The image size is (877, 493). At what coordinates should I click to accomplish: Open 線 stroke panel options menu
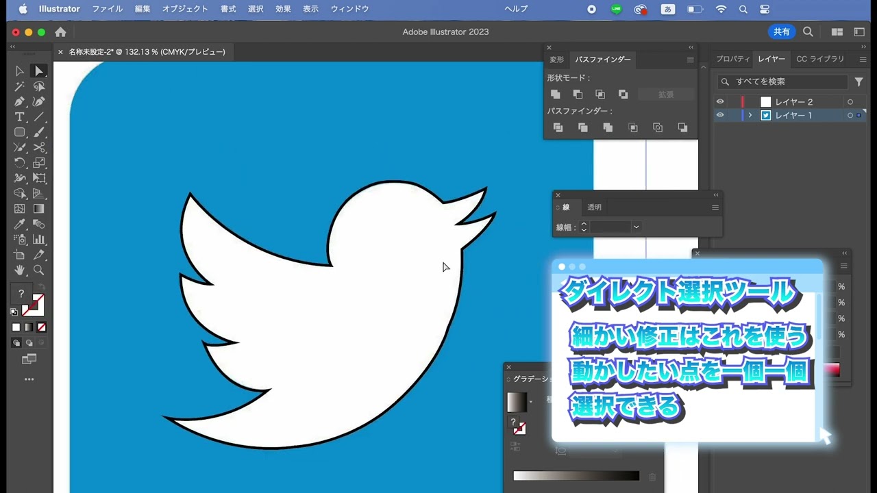[x=715, y=207]
